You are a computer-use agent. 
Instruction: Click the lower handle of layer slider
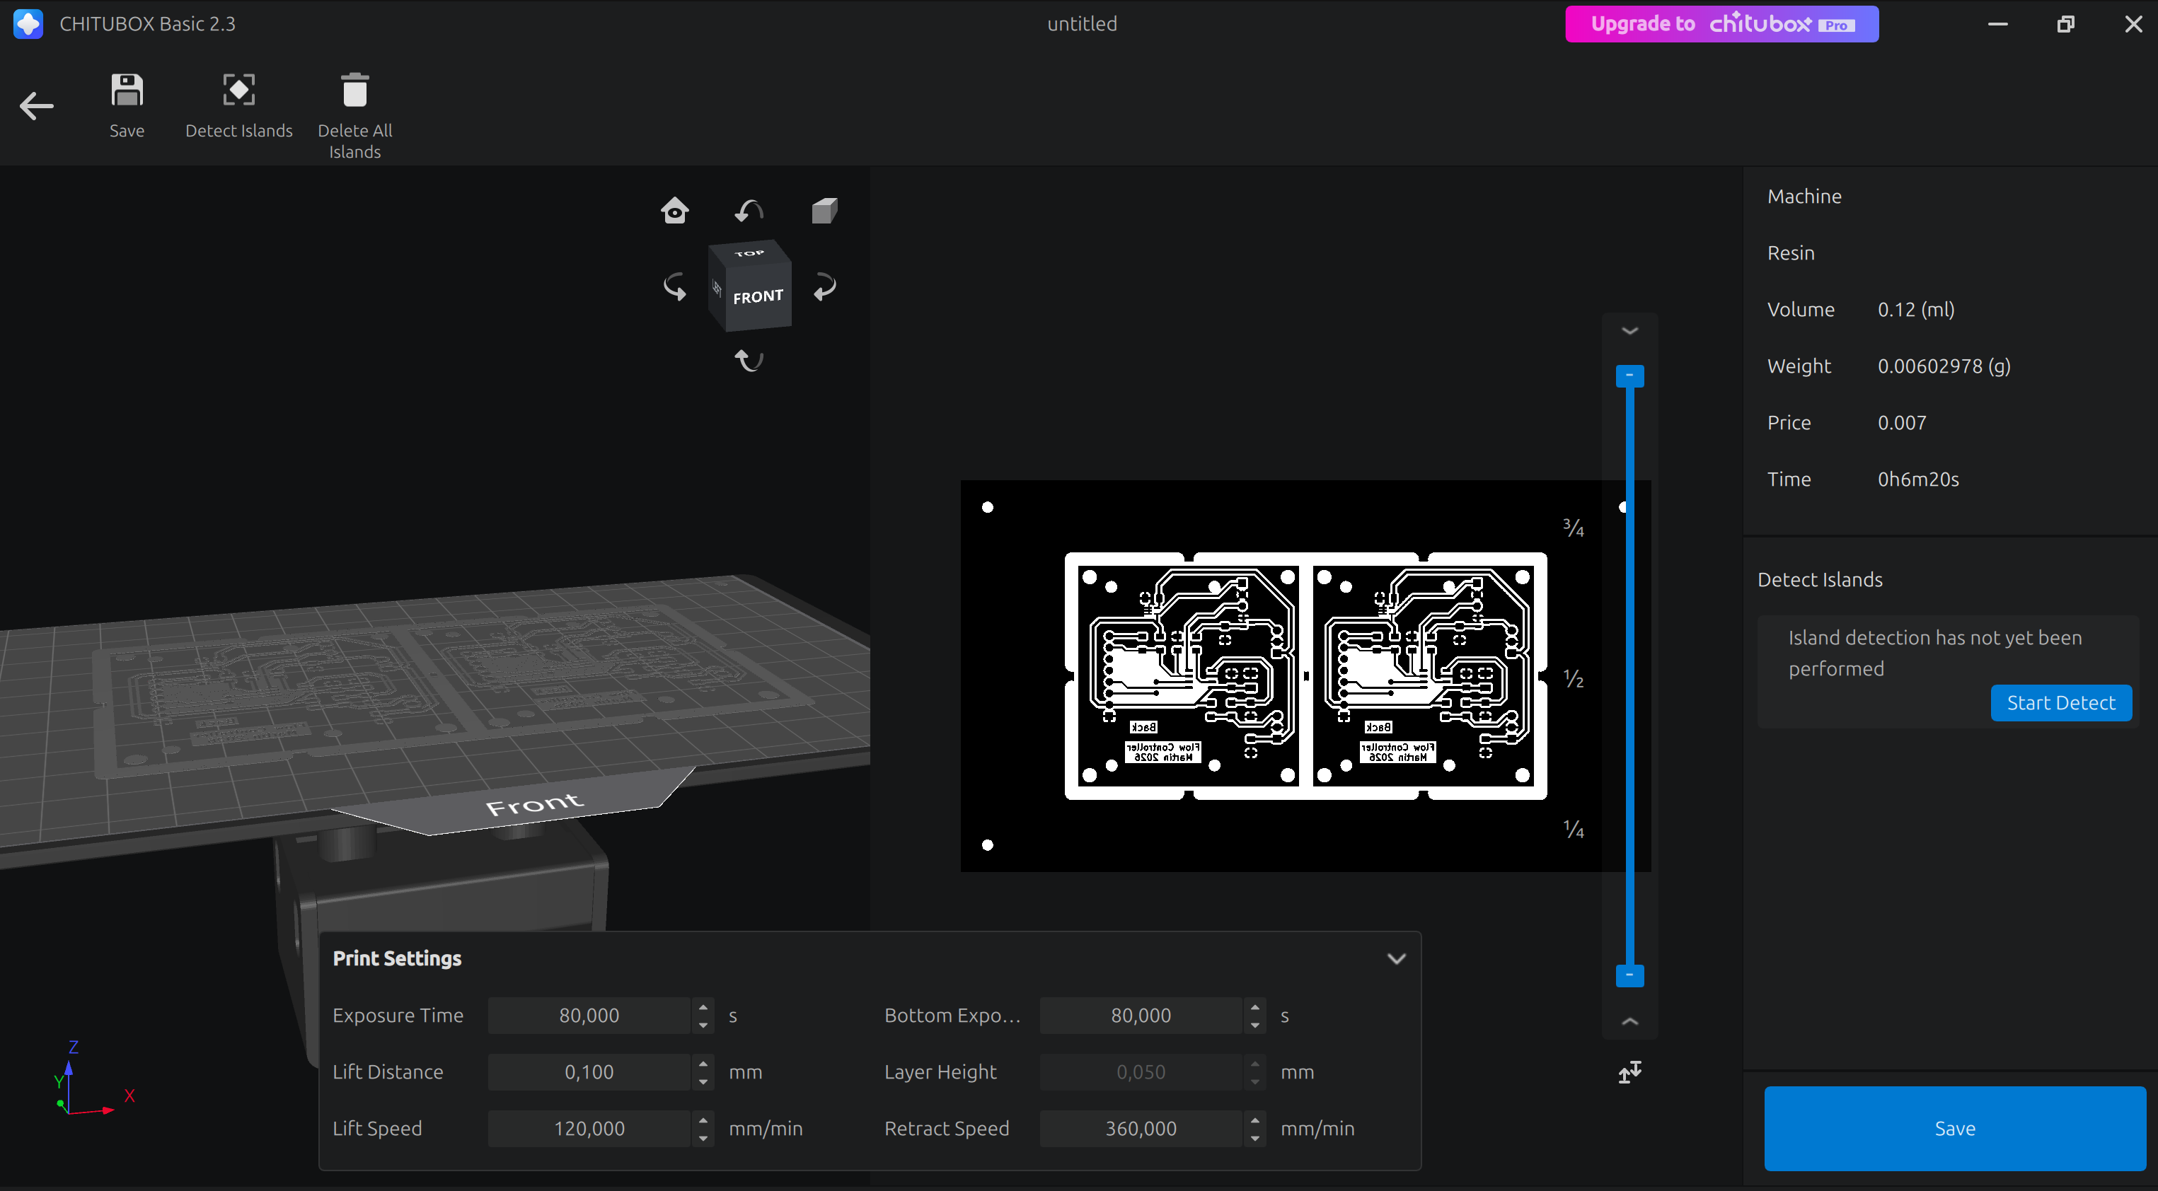[x=1629, y=976]
